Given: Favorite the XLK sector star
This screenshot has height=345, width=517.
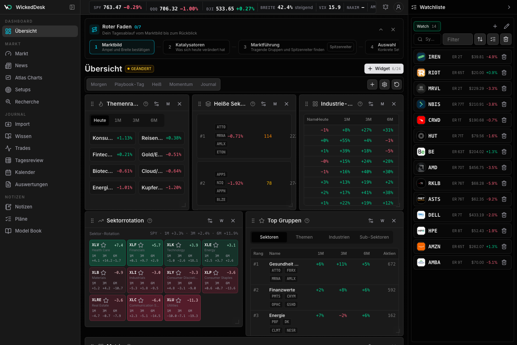Looking at the screenshot, I should point(178,245).
